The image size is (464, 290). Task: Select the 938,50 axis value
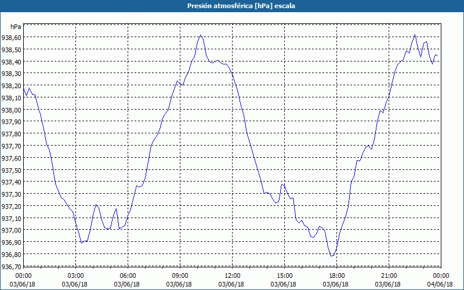11,50
